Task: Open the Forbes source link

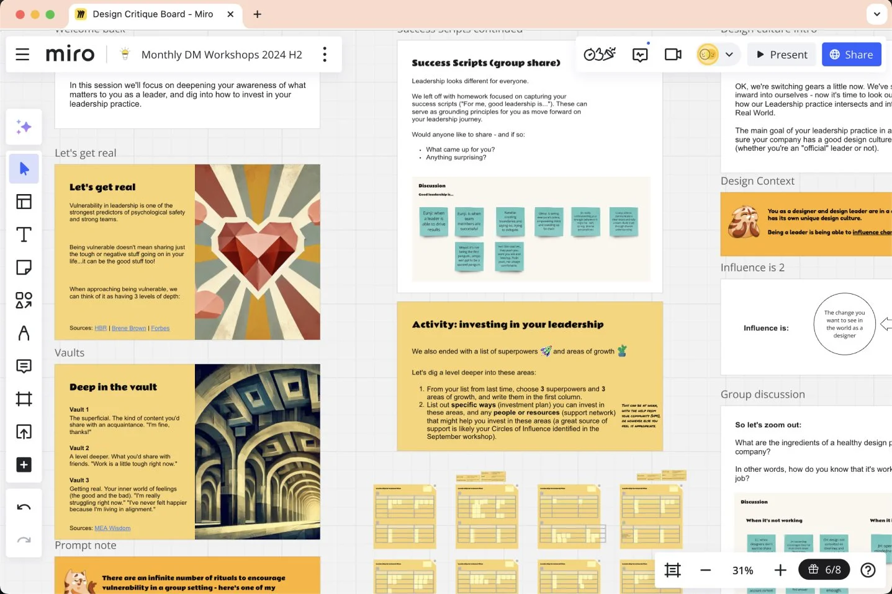Action: 160,328
